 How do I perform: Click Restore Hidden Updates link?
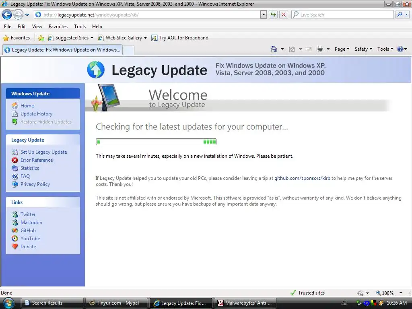click(x=46, y=122)
